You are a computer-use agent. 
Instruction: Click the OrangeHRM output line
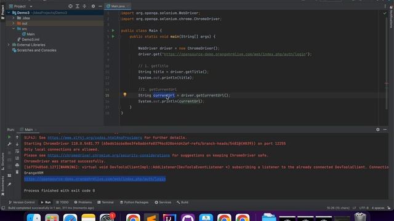(34, 173)
